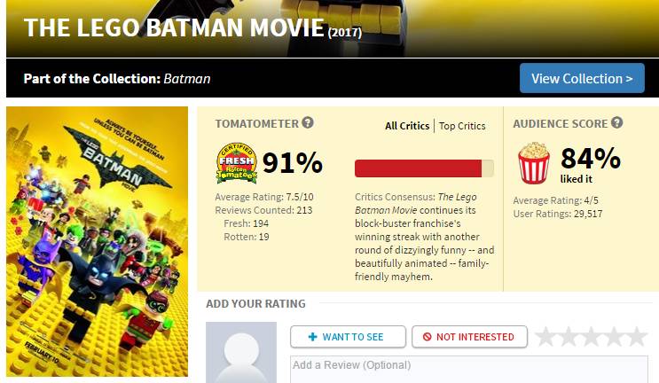Viewport: 659px width, 383px height.
Task: Click the red Tomatometer score bar
Action: pyautogui.click(x=419, y=168)
